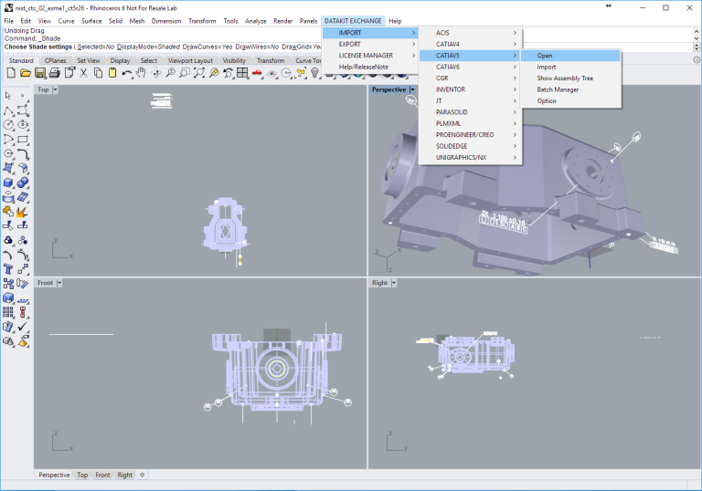
Task: Click the red car Set View icon
Action: (x=257, y=73)
